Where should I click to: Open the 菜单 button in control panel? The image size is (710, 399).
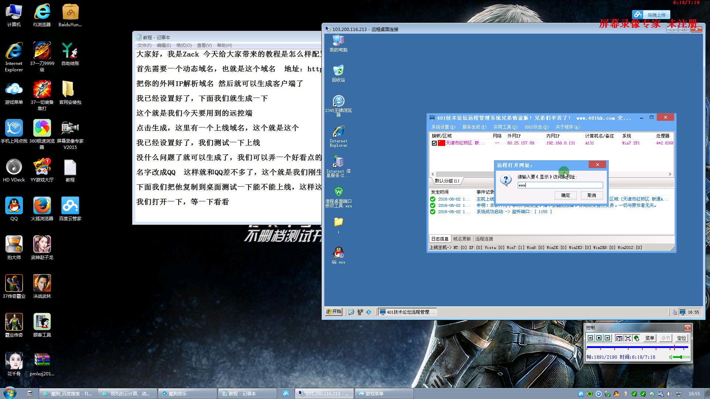(x=649, y=338)
